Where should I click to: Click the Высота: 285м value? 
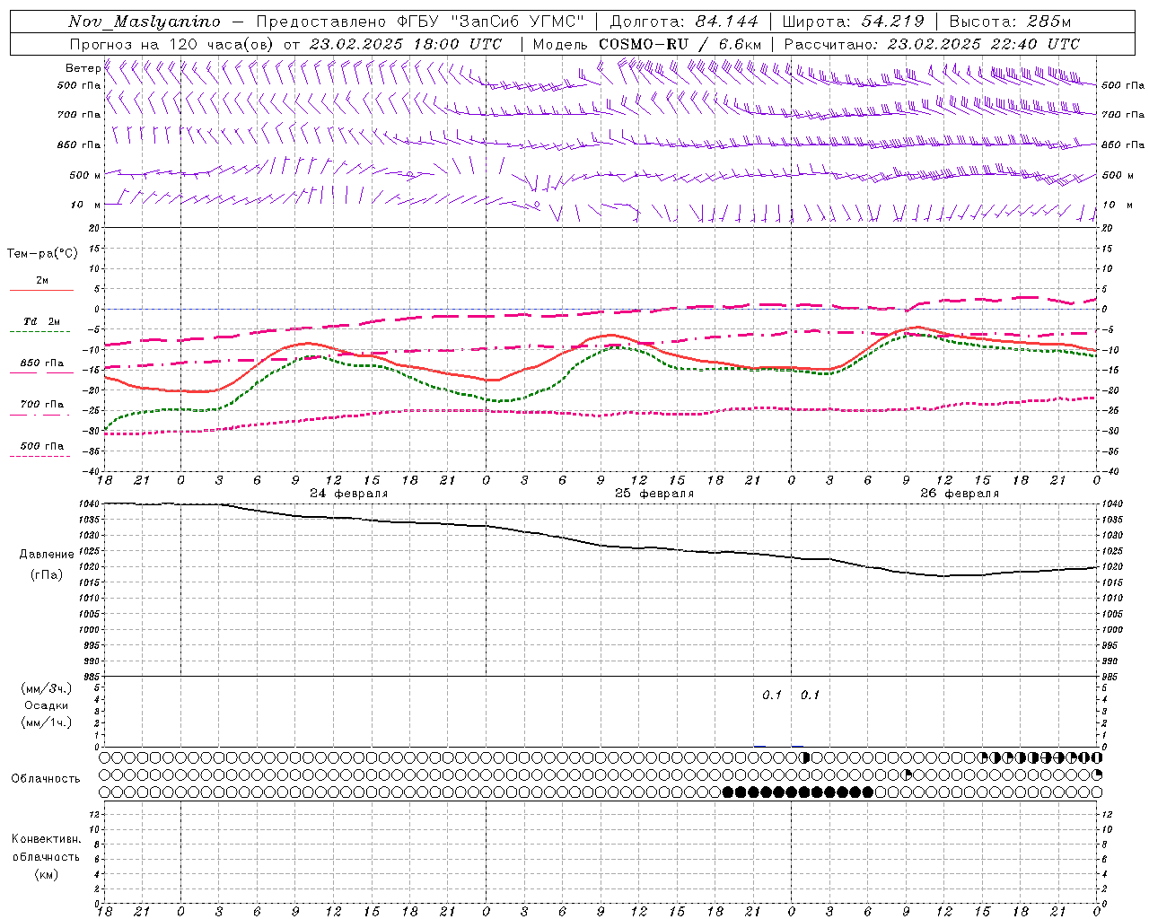[1010, 22]
